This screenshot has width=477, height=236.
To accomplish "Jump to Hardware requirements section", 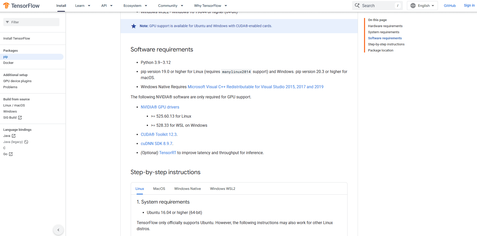I will [385, 26].
